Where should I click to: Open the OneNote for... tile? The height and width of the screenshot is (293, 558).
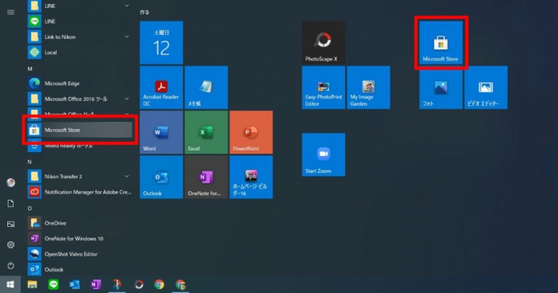tap(206, 177)
